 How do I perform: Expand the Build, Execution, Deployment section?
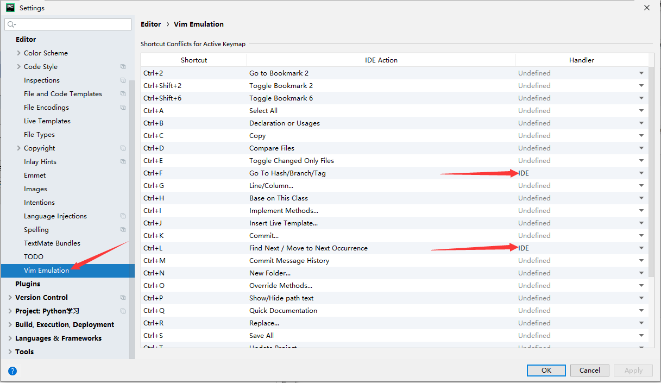(x=10, y=325)
